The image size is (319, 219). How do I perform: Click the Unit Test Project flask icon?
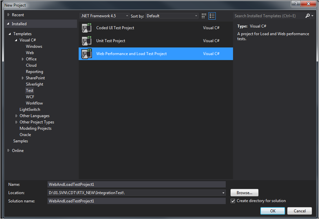coord(87,41)
